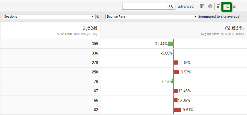
Task: Click the 10.36% comparison label
Action: click(x=184, y=100)
